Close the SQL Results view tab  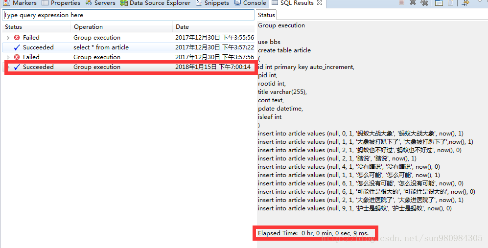[319, 3]
